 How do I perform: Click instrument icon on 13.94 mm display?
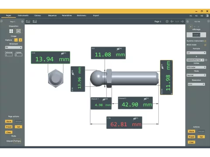click(63, 54)
